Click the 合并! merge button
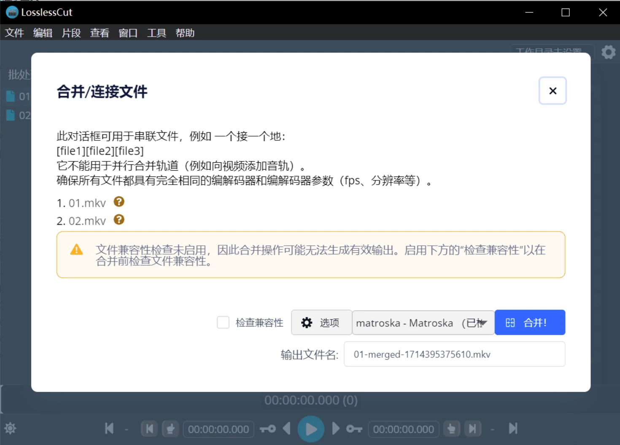 [x=530, y=322]
